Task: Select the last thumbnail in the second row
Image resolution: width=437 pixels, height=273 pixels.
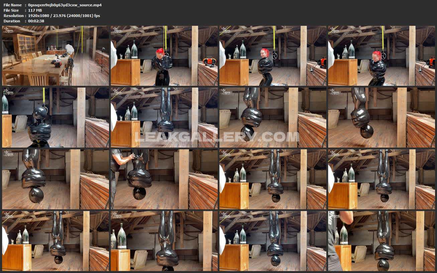Action: click(381, 117)
